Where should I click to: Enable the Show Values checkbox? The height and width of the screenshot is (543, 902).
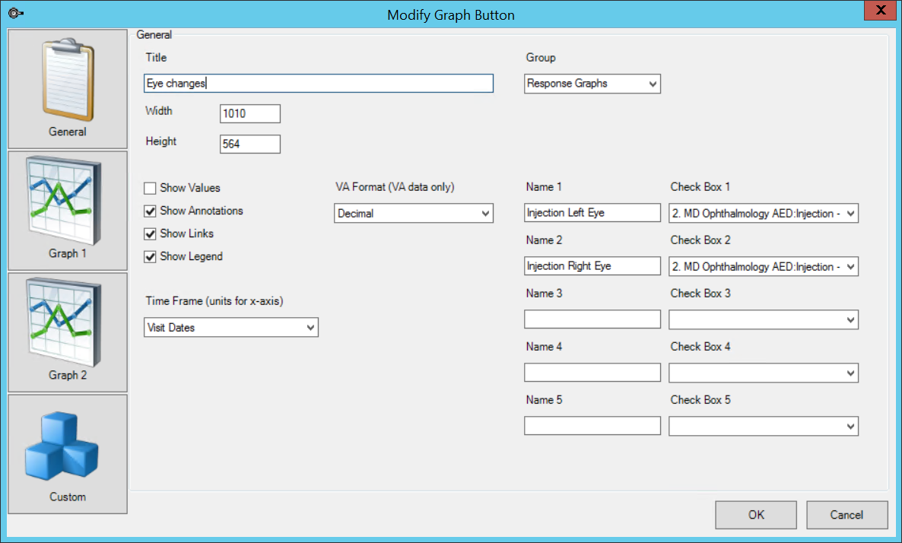pos(150,188)
